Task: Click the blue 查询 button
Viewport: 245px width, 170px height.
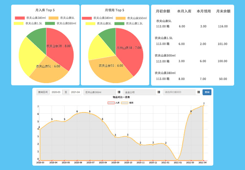Action: click(207, 92)
